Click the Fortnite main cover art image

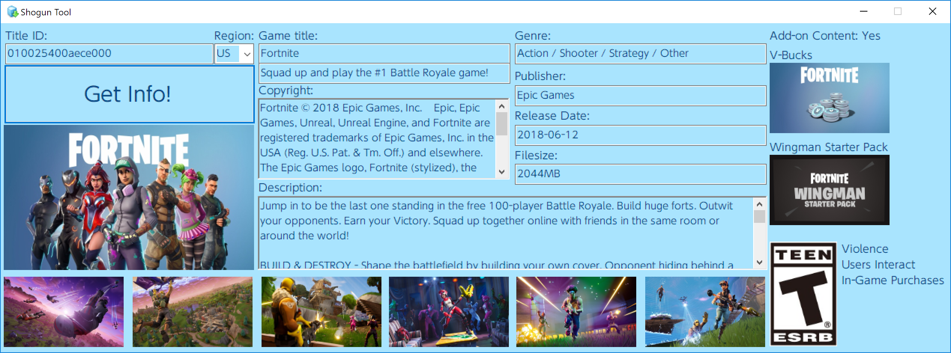(129, 197)
